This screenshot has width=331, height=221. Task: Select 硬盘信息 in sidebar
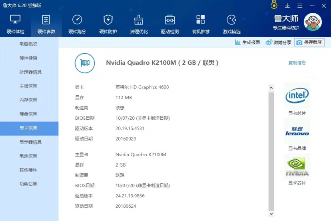point(28,114)
